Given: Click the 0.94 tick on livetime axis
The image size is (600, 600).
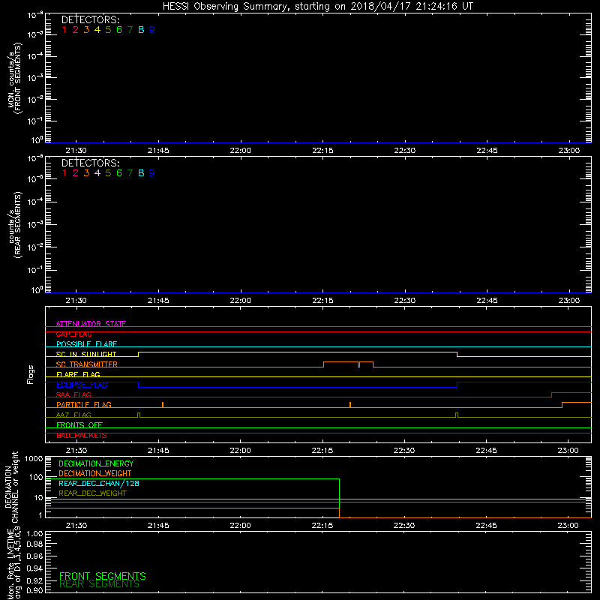Looking at the screenshot, I should (34, 568).
